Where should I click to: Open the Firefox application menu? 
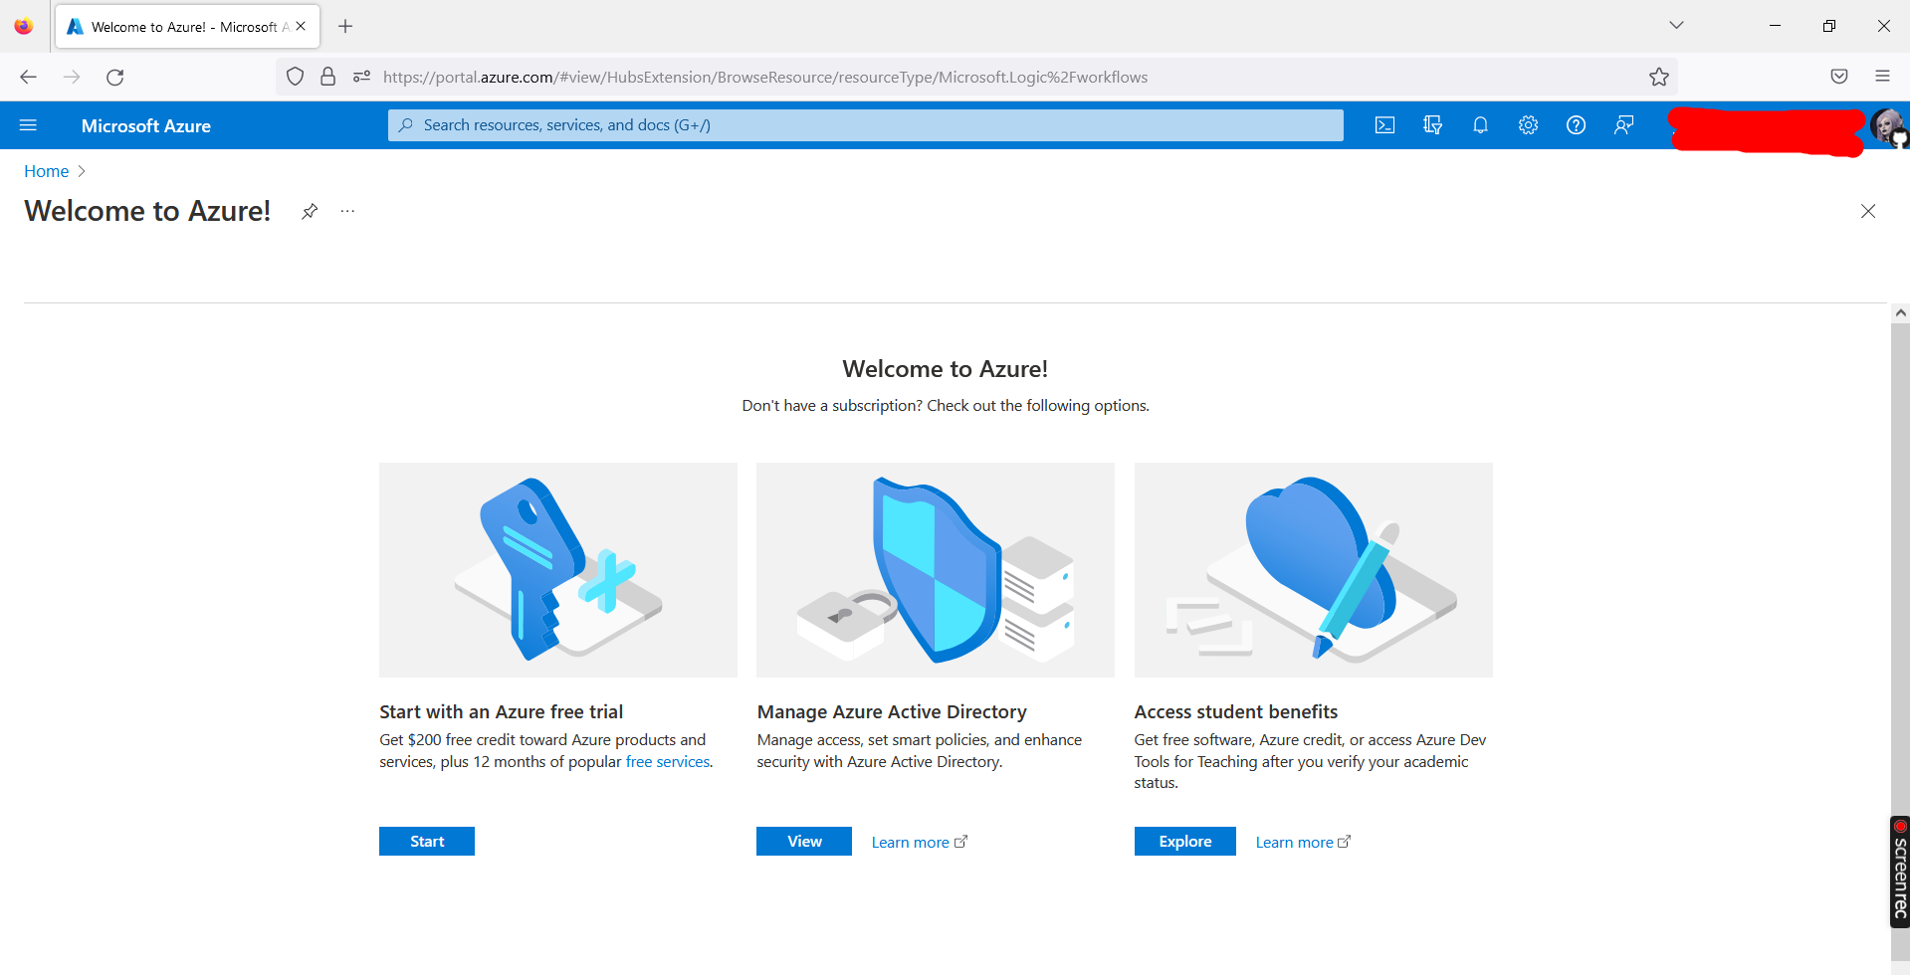(x=1883, y=76)
